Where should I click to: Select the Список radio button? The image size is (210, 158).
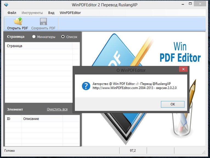[63, 37]
